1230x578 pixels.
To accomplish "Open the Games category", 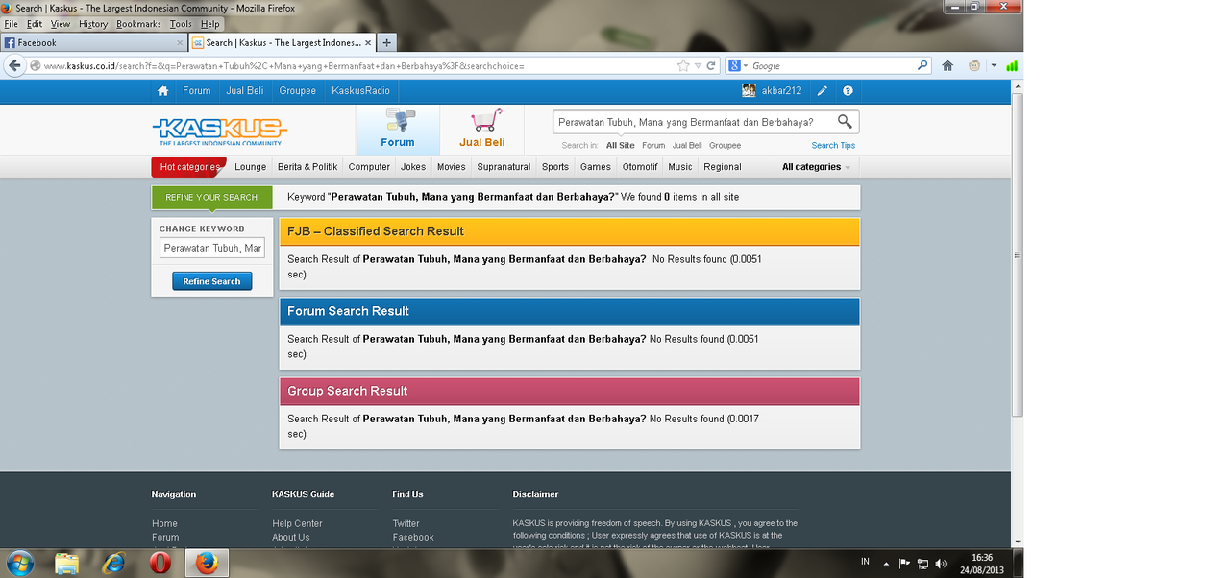I will point(596,167).
